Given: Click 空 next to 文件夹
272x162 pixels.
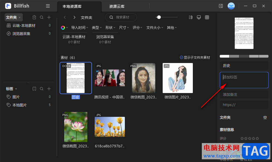Looking at the screenshot, I should tap(265, 117).
